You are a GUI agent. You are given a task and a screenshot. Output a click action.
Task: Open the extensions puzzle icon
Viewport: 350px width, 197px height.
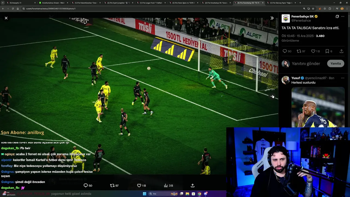(x=330, y=8)
